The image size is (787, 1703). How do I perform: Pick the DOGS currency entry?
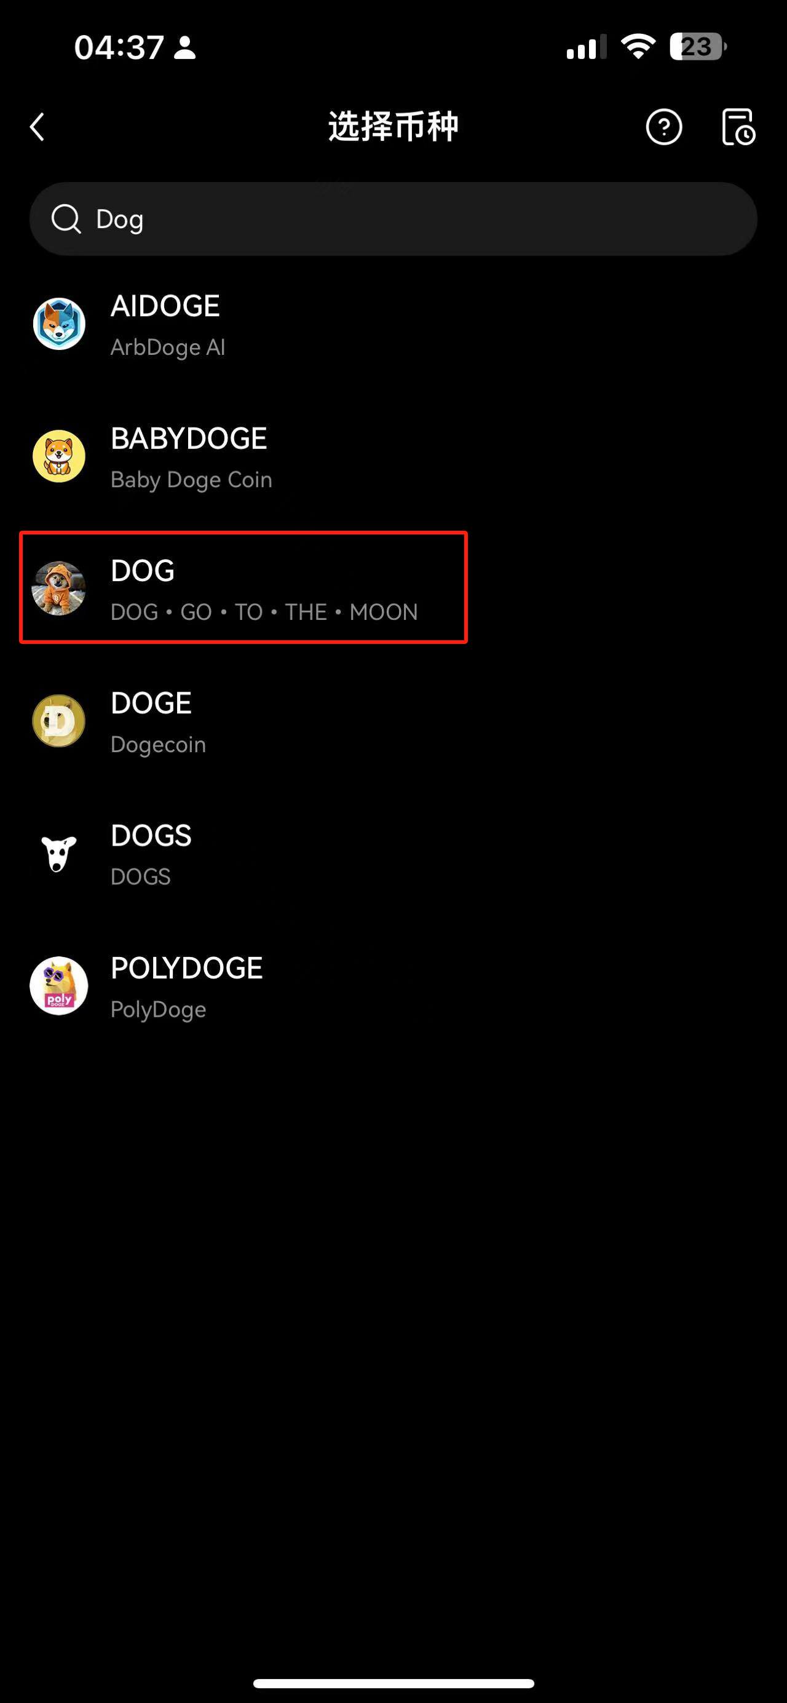click(x=393, y=854)
